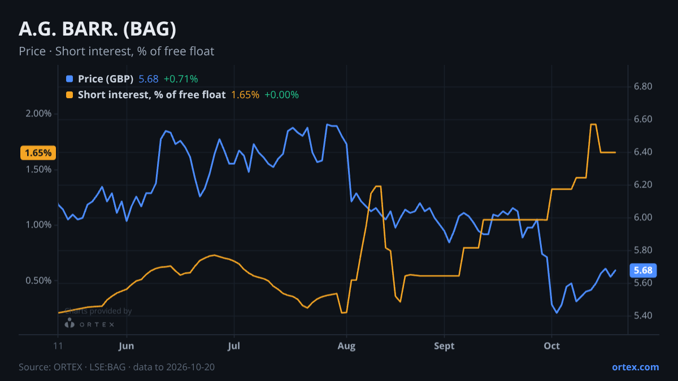
Task: Select the A.G. BARR. (BAG) title
Action: [x=98, y=29]
